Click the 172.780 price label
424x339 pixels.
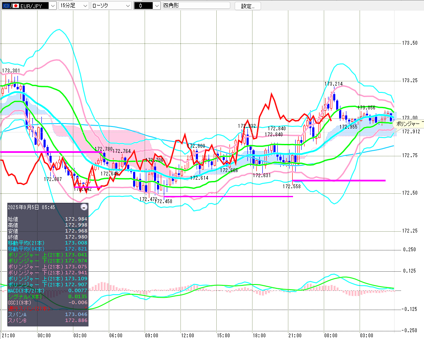104,149
